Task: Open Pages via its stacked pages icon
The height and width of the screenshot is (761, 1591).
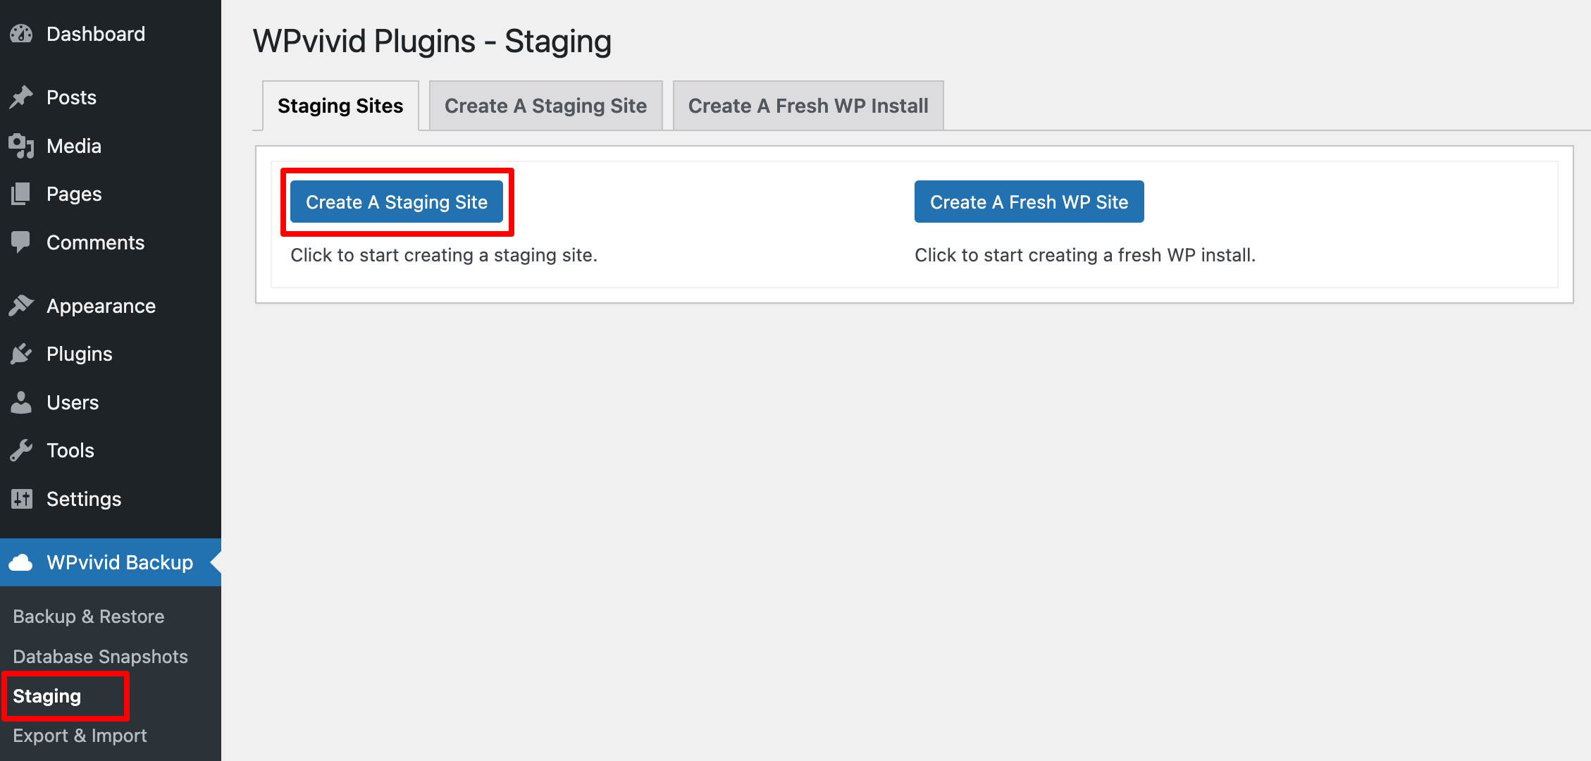Action: (x=22, y=194)
